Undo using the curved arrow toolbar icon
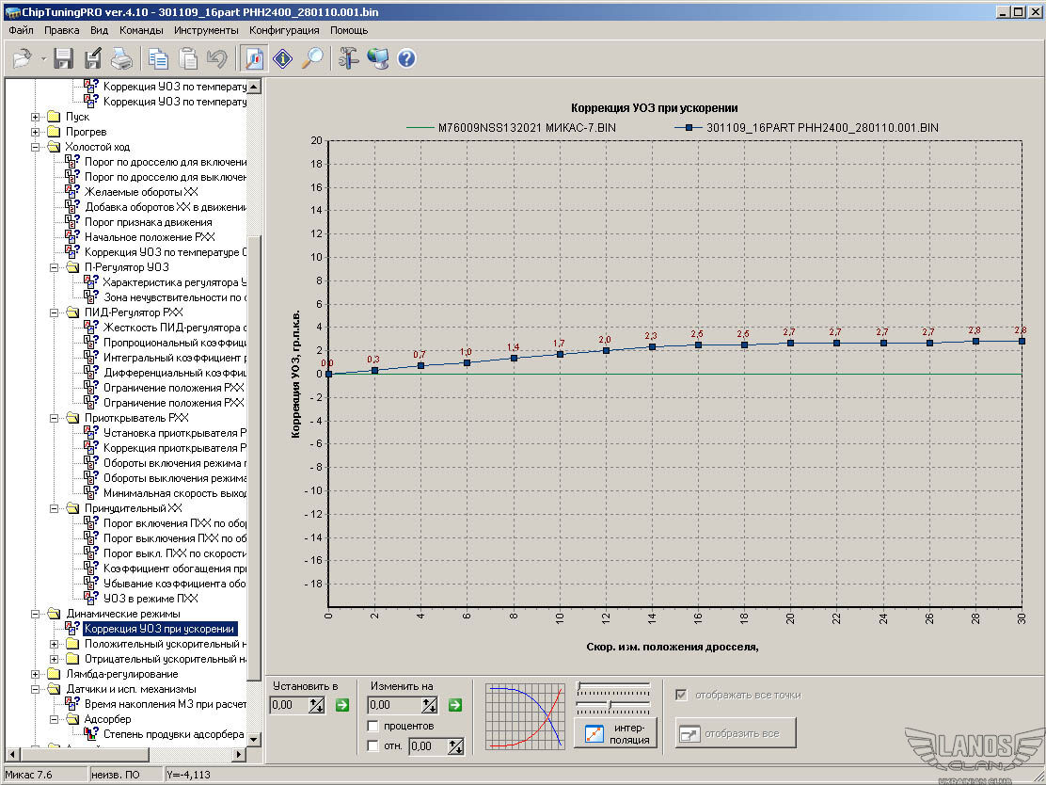Viewport: 1046px width, 785px height. (x=216, y=58)
